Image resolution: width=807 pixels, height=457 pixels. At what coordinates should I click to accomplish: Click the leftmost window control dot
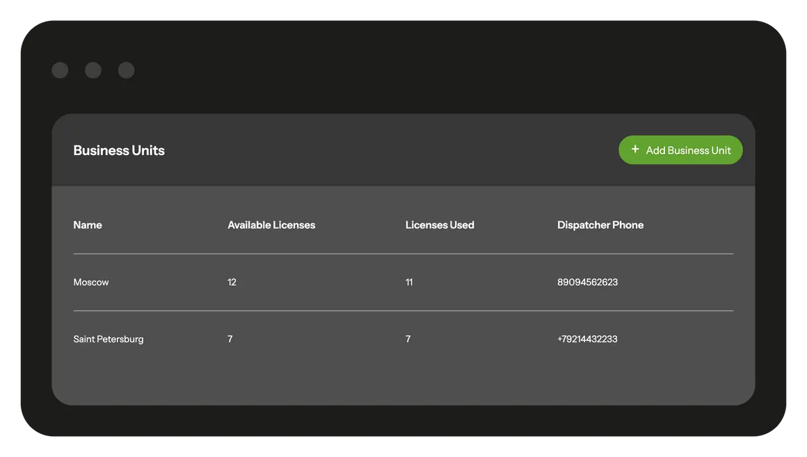(60, 70)
